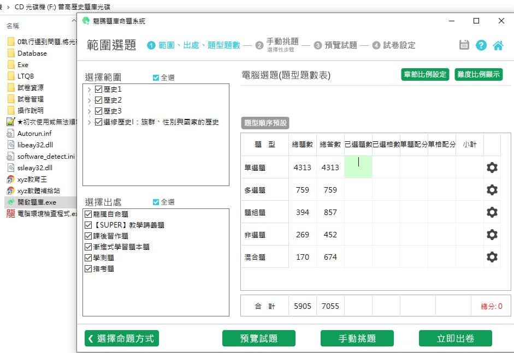Click the green 手動挑題 button
514x353 pixels.
coord(357,338)
